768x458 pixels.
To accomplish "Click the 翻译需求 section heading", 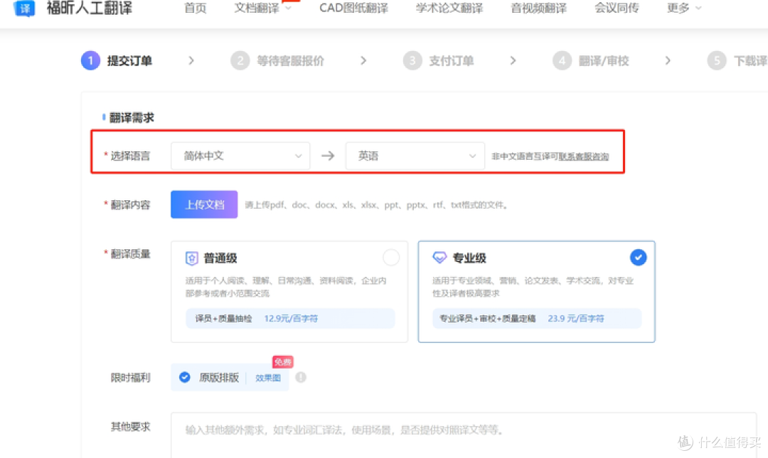I will pos(132,117).
